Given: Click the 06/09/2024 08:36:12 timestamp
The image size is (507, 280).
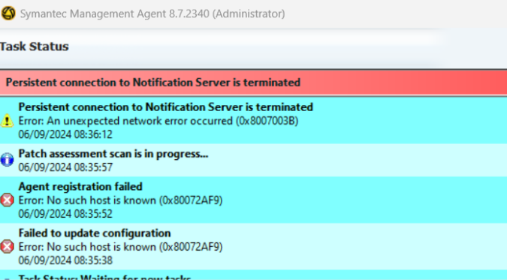Looking at the screenshot, I should pyautogui.click(x=65, y=134).
